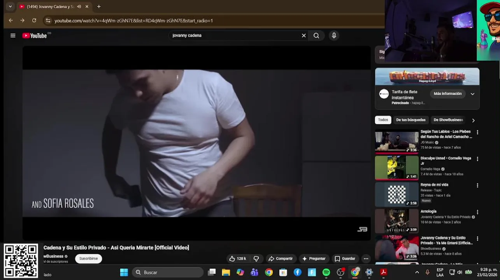This screenshot has width=500, height=280.
Task: Open File Explorer from the taskbar
Action: (x=226, y=272)
